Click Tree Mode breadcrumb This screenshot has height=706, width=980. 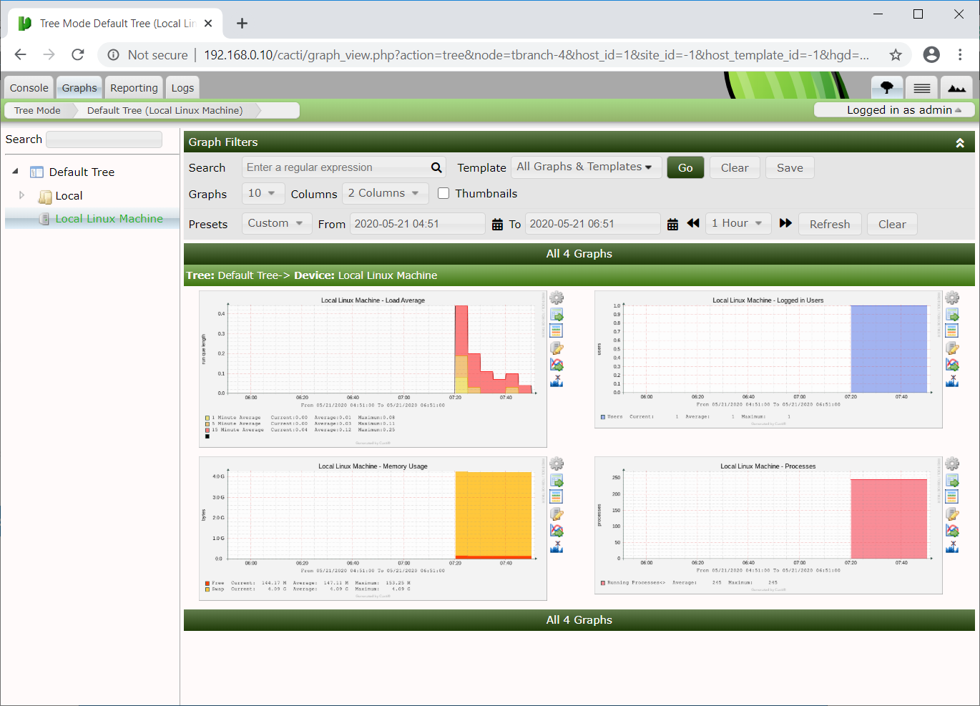click(37, 110)
